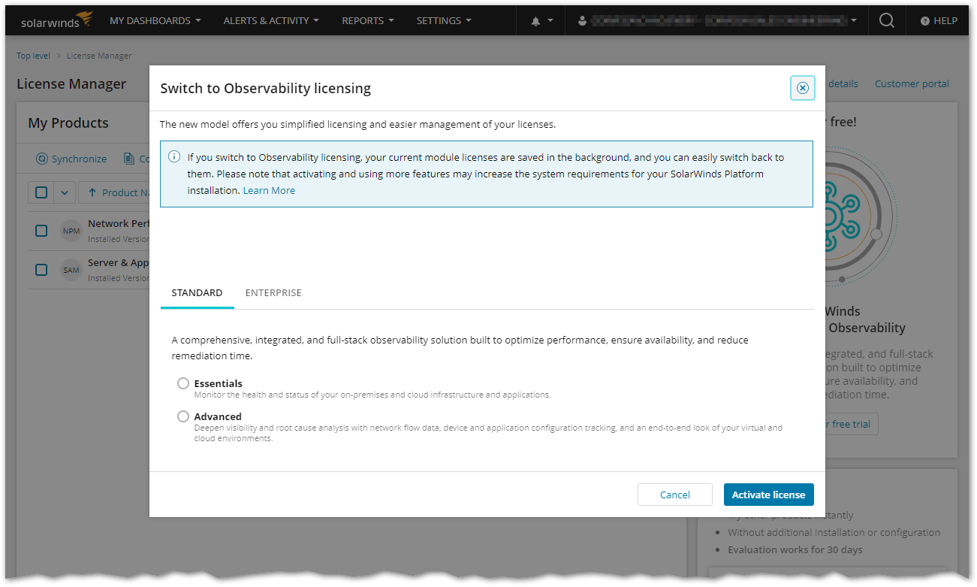This screenshot has height=587, width=977.
Task: Expand the Settings menu
Action: 444,21
